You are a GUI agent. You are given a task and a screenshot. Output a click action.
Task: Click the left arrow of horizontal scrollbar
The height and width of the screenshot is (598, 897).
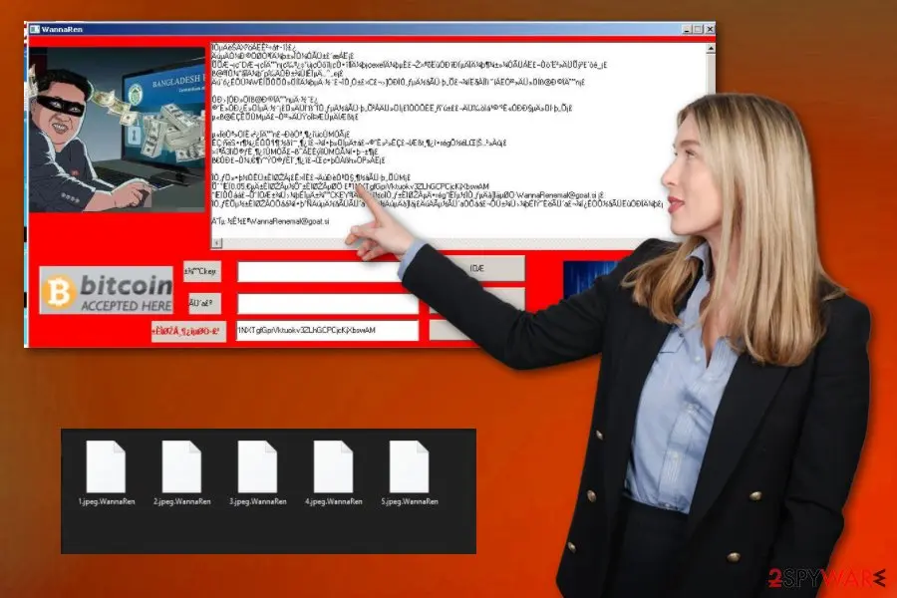217,243
